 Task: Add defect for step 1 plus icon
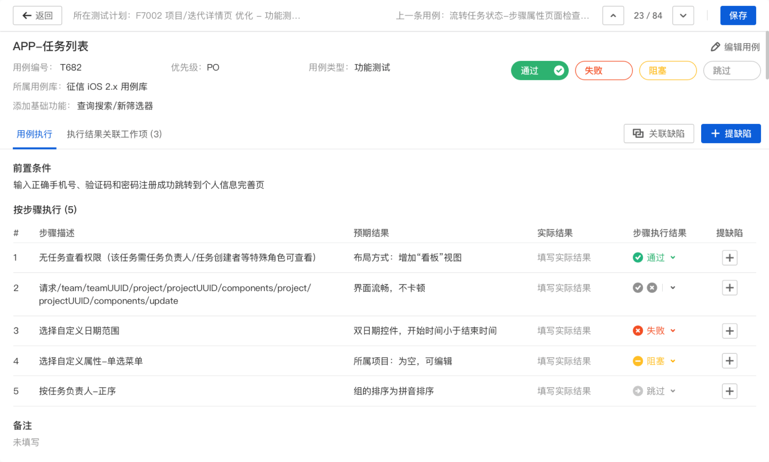click(x=729, y=257)
